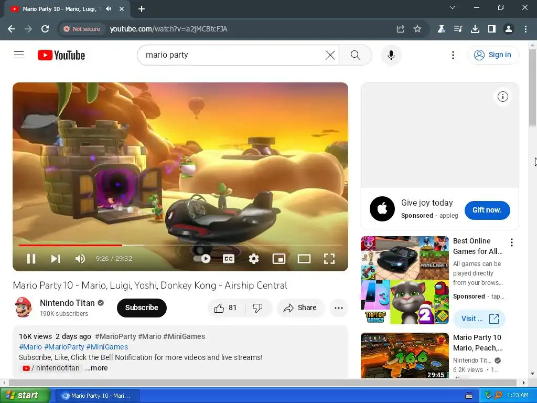Image resolution: width=537 pixels, height=403 pixels.
Task: Toggle the autoplay switch in player
Action: [x=202, y=259]
